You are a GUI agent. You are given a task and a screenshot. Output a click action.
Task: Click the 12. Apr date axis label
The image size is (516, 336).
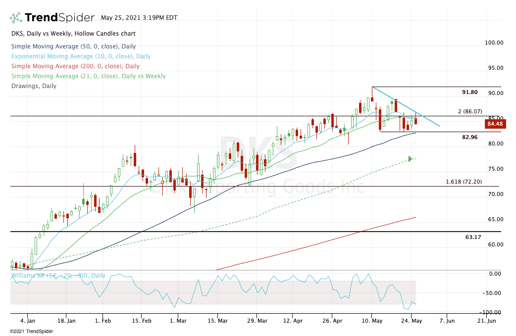[293, 321]
